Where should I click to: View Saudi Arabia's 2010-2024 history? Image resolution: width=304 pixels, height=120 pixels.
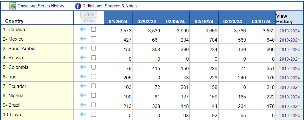coord(290,50)
